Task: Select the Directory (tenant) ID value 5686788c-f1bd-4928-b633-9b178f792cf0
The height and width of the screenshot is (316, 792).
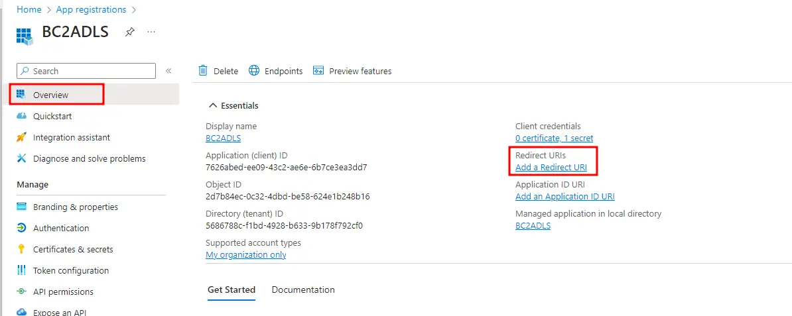Action: click(285, 226)
